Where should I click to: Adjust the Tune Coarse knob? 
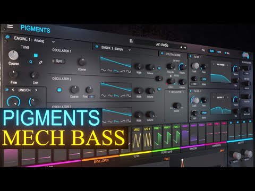click(x=13, y=55)
